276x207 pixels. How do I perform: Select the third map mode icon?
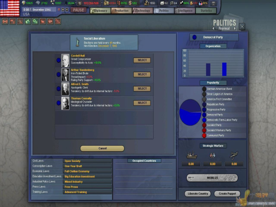pyautogui.click(x=20, y=22)
